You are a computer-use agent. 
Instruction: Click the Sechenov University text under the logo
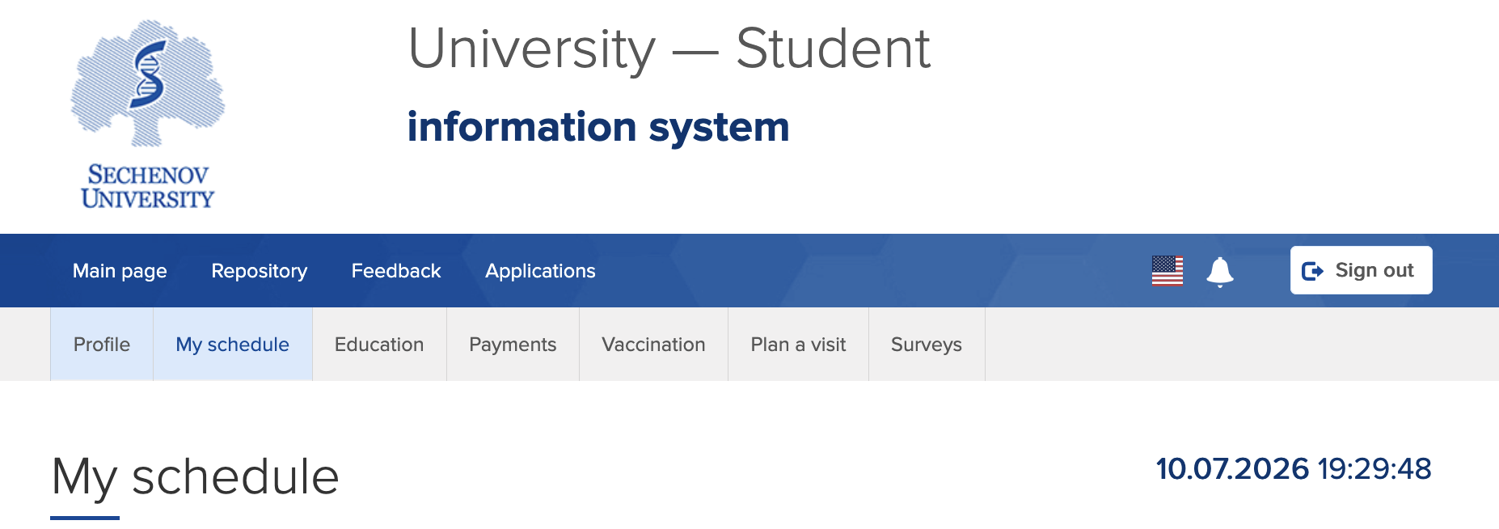[147, 187]
